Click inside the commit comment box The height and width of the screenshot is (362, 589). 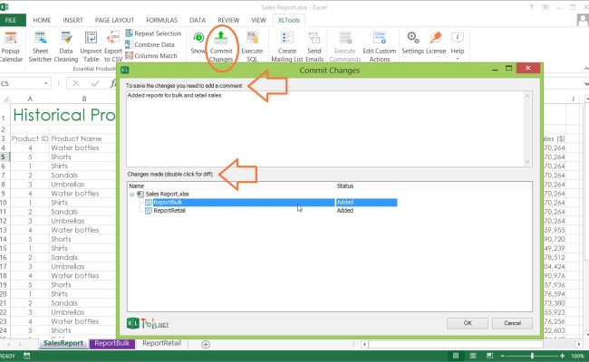pos(325,129)
